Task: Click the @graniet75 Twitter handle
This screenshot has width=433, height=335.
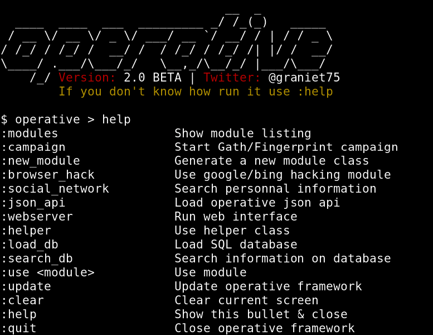Action: coord(304,78)
